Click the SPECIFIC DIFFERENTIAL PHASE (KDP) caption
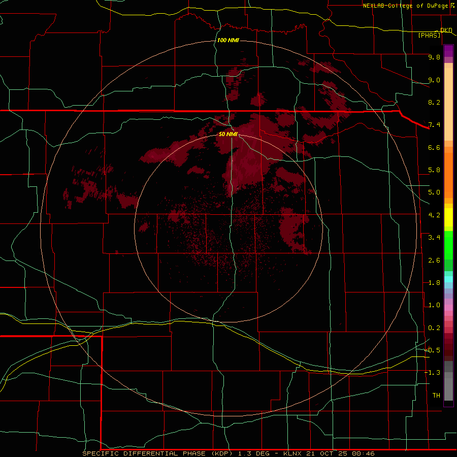 [x=158, y=453]
